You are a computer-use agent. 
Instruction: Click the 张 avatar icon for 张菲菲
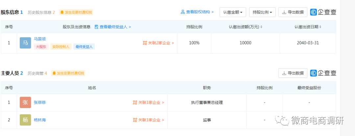pos(25,102)
